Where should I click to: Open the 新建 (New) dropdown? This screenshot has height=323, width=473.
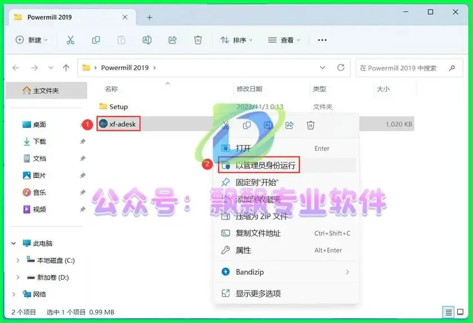coord(32,40)
